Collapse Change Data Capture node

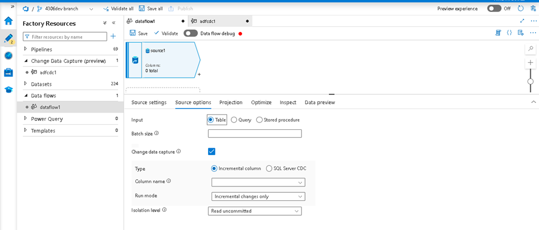point(25,61)
